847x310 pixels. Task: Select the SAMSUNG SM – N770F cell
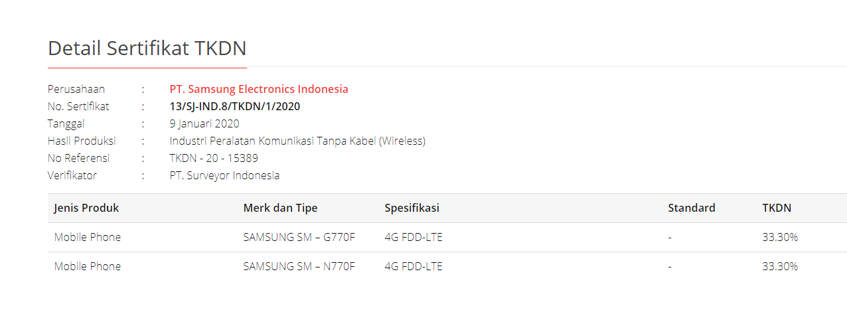click(x=299, y=266)
